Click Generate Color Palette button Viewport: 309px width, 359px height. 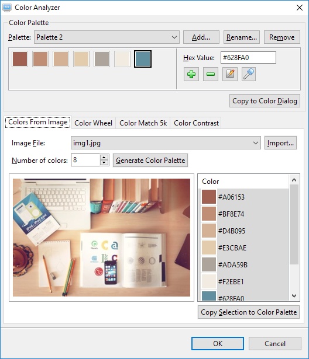tap(150, 161)
